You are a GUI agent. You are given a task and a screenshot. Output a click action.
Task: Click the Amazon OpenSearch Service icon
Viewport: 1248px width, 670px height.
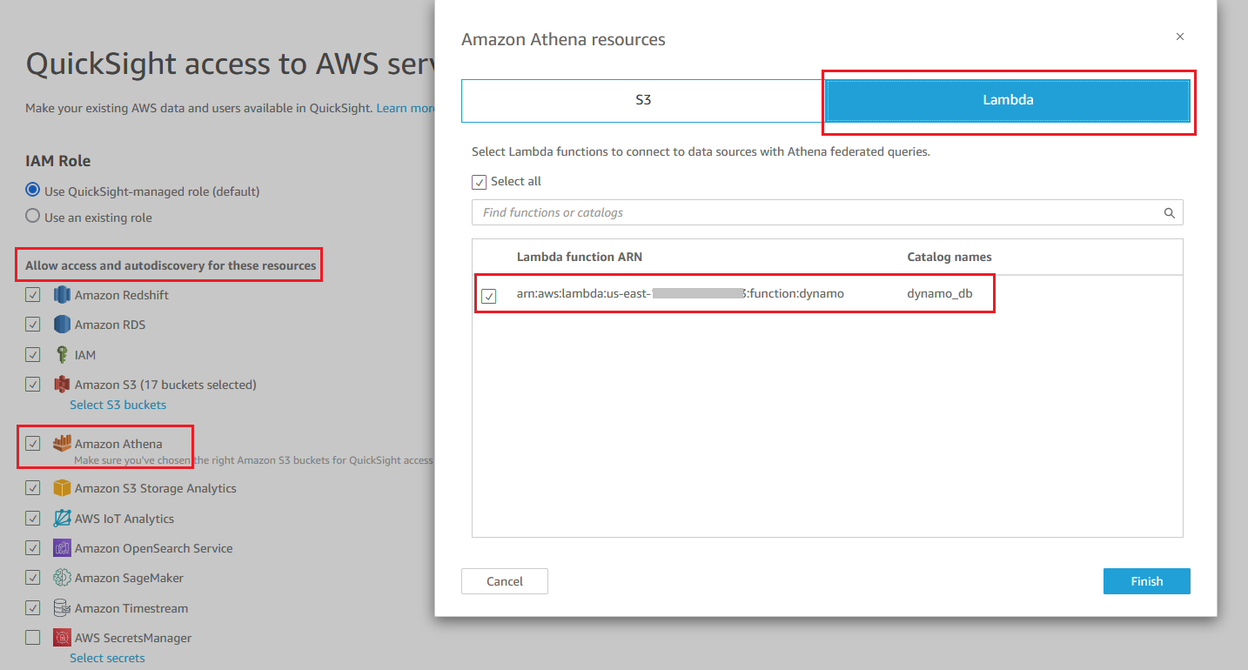61,548
